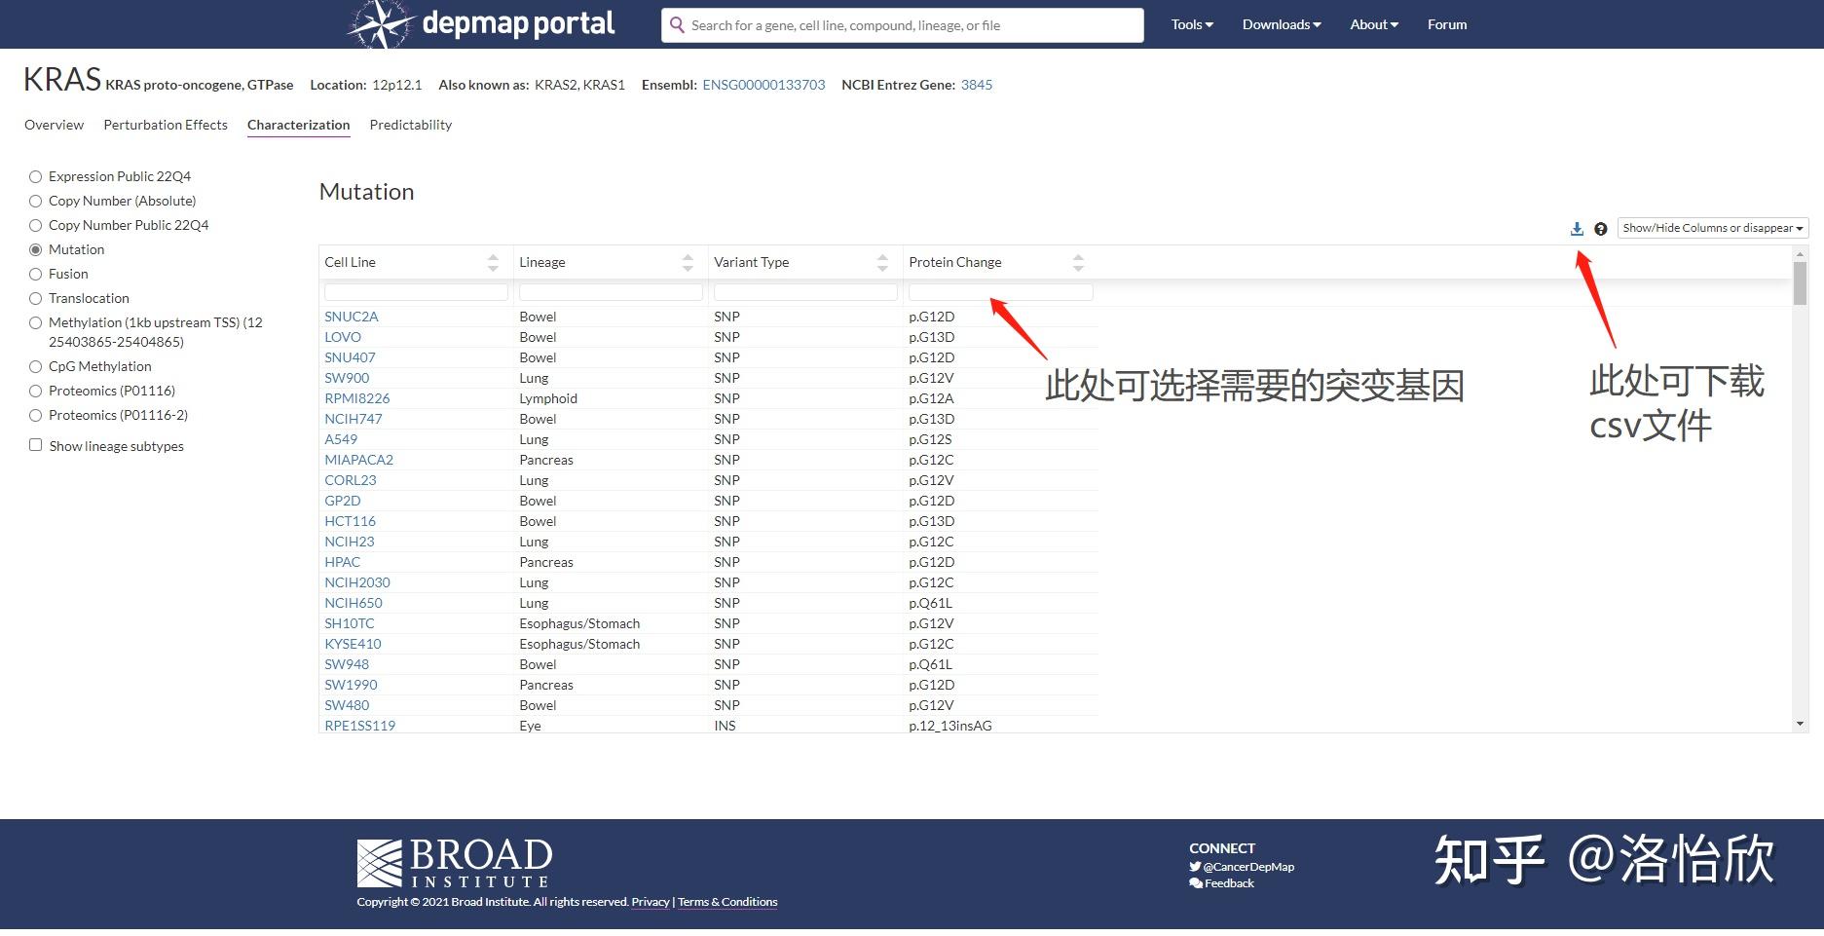
Task: Select Proteomics (P01116) radio button
Action: [x=36, y=391]
